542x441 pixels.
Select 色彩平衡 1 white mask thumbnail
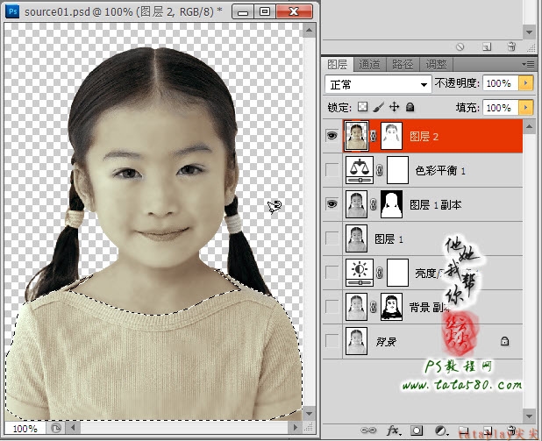(397, 170)
